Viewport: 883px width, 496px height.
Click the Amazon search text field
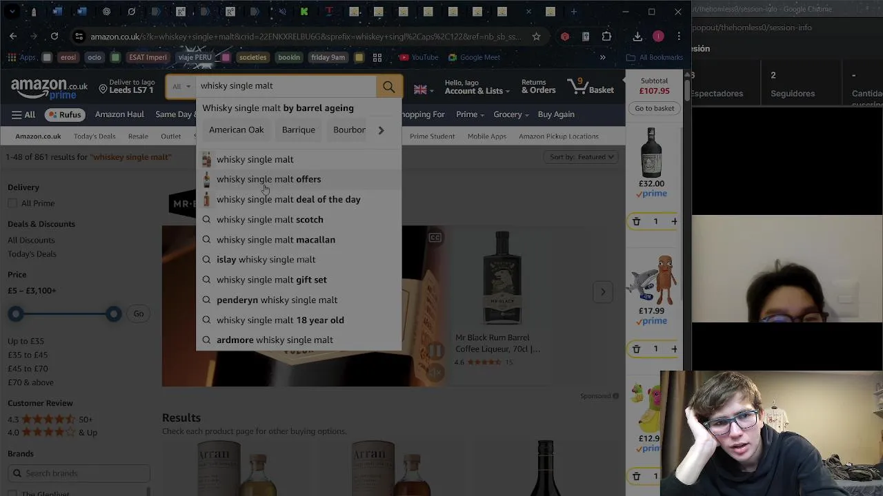(286, 87)
